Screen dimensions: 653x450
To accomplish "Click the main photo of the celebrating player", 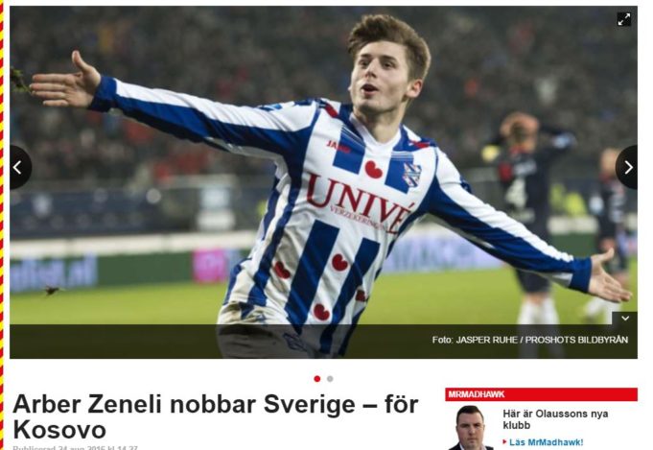I will point(323,182).
